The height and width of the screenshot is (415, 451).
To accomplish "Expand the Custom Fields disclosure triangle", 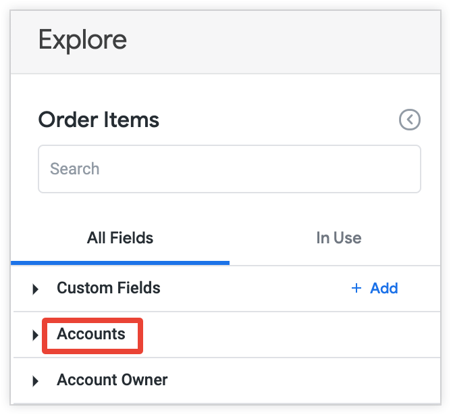I will tap(36, 289).
